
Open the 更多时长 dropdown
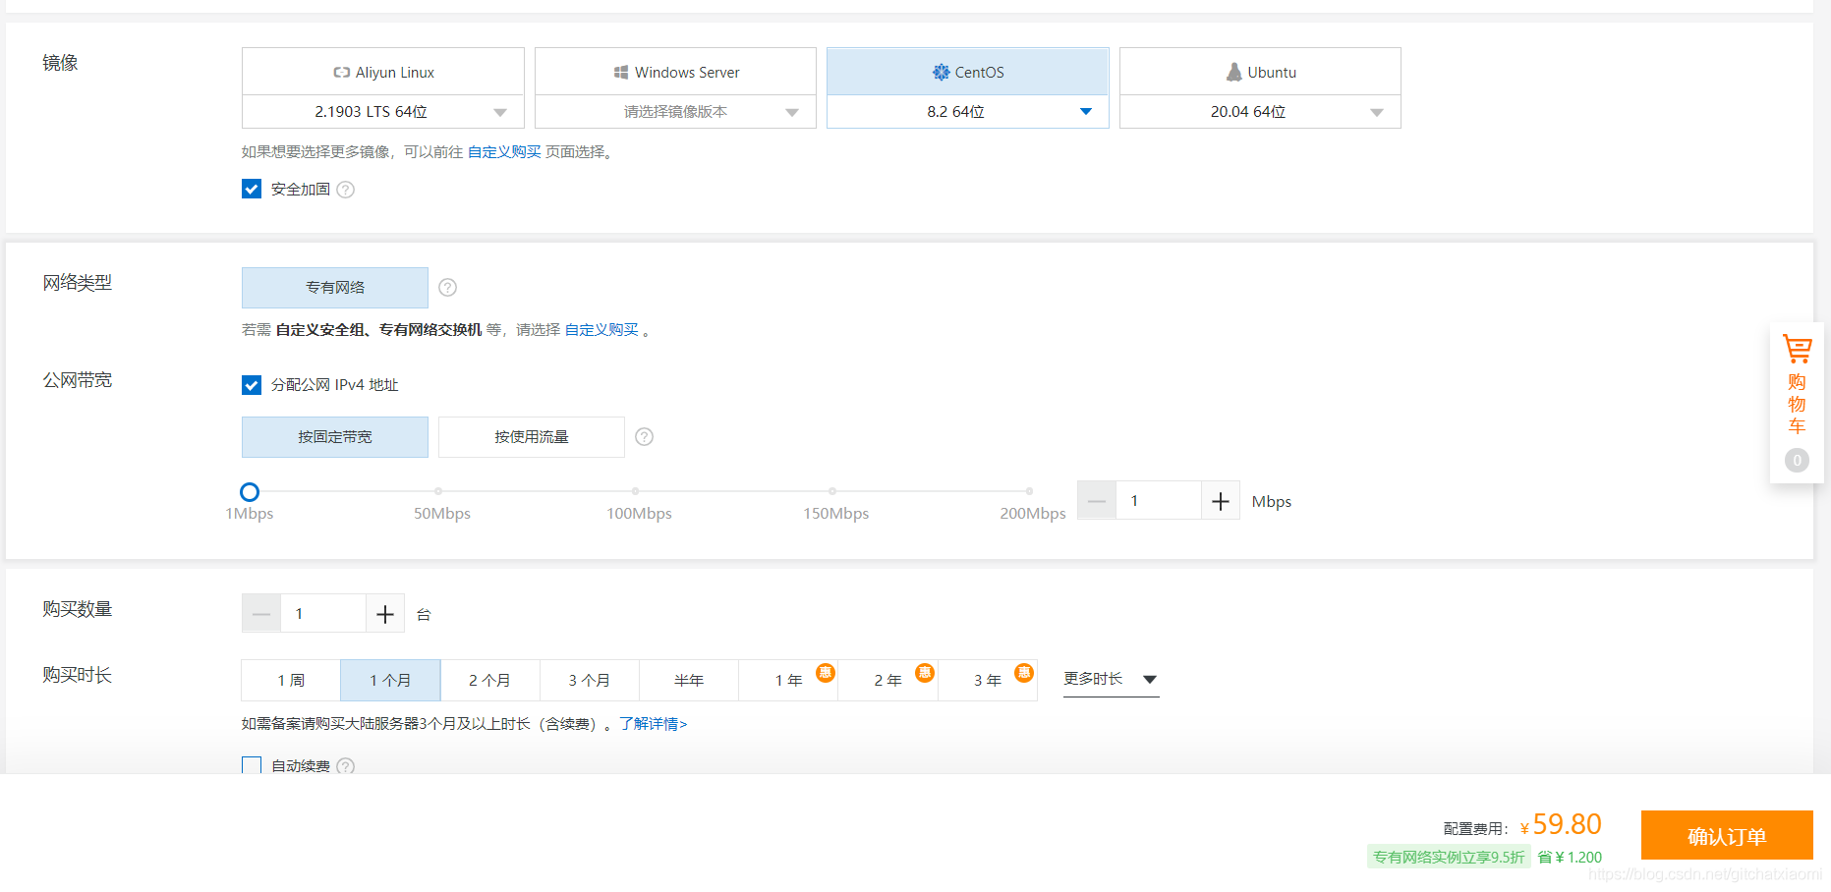pyautogui.click(x=1111, y=679)
